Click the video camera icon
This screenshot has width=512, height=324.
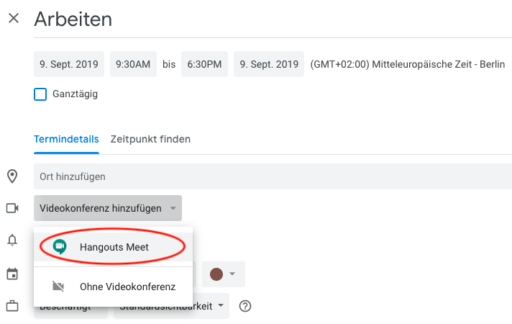[x=12, y=208]
